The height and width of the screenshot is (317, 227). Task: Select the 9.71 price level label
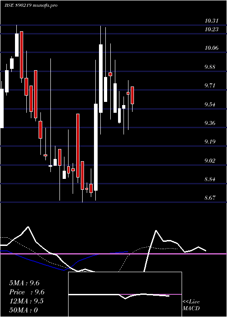210,86
